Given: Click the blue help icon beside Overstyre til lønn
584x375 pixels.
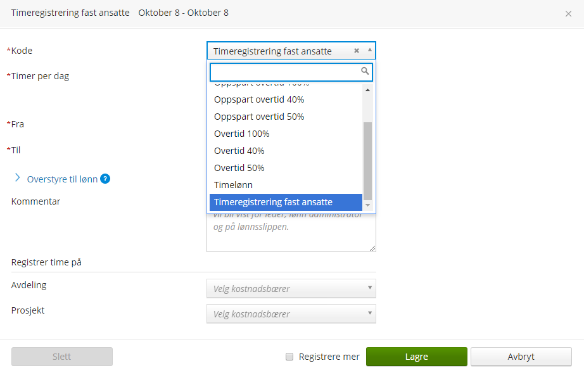Looking at the screenshot, I should (x=105, y=179).
